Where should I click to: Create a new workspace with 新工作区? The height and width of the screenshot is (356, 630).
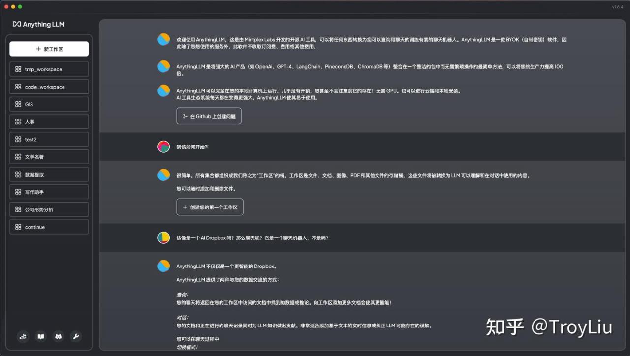tap(49, 49)
